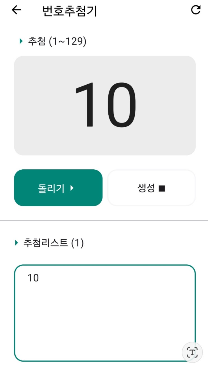The width and height of the screenshot is (208, 367).
Task: Click the divider line above 추첨리스트
Action: [x=104, y=221]
